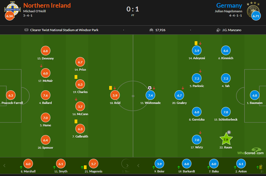Click the assist badge above Raum
Image resolution: width=266 pixels, height=176 pixels.
click(229, 132)
